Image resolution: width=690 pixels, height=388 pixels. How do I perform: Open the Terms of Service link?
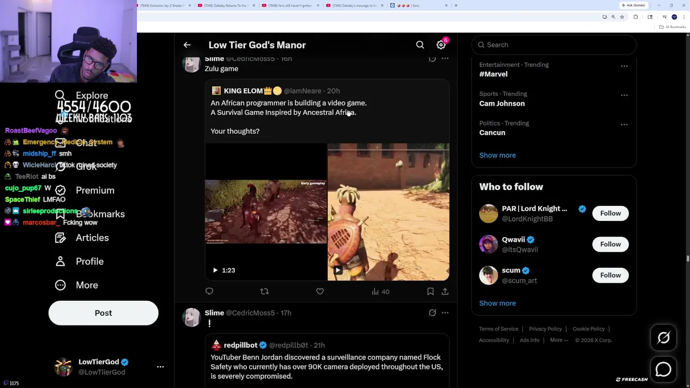click(x=499, y=329)
